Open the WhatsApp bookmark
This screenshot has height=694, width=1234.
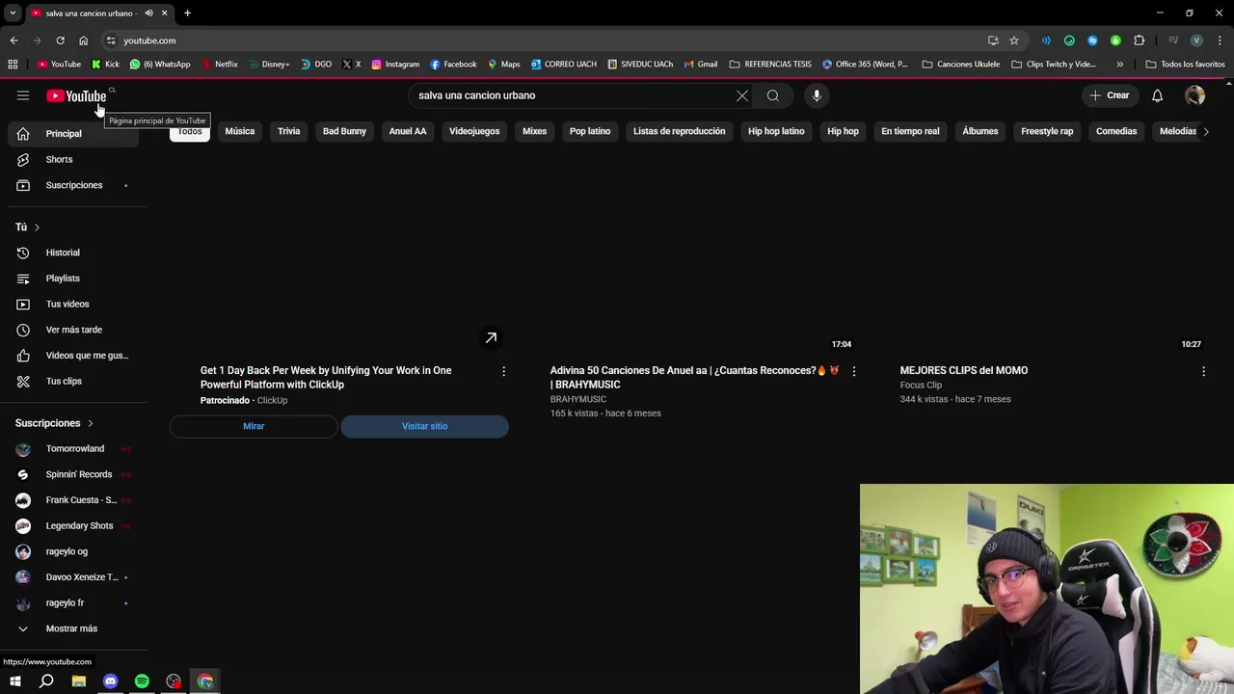click(160, 65)
